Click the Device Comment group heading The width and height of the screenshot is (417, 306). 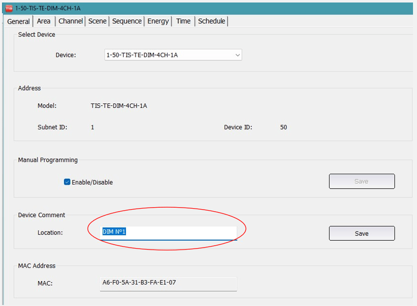[41, 215]
